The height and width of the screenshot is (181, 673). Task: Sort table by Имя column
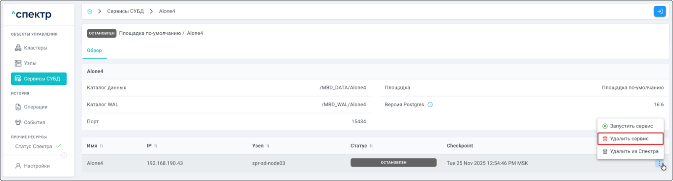pyautogui.click(x=101, y=146)
